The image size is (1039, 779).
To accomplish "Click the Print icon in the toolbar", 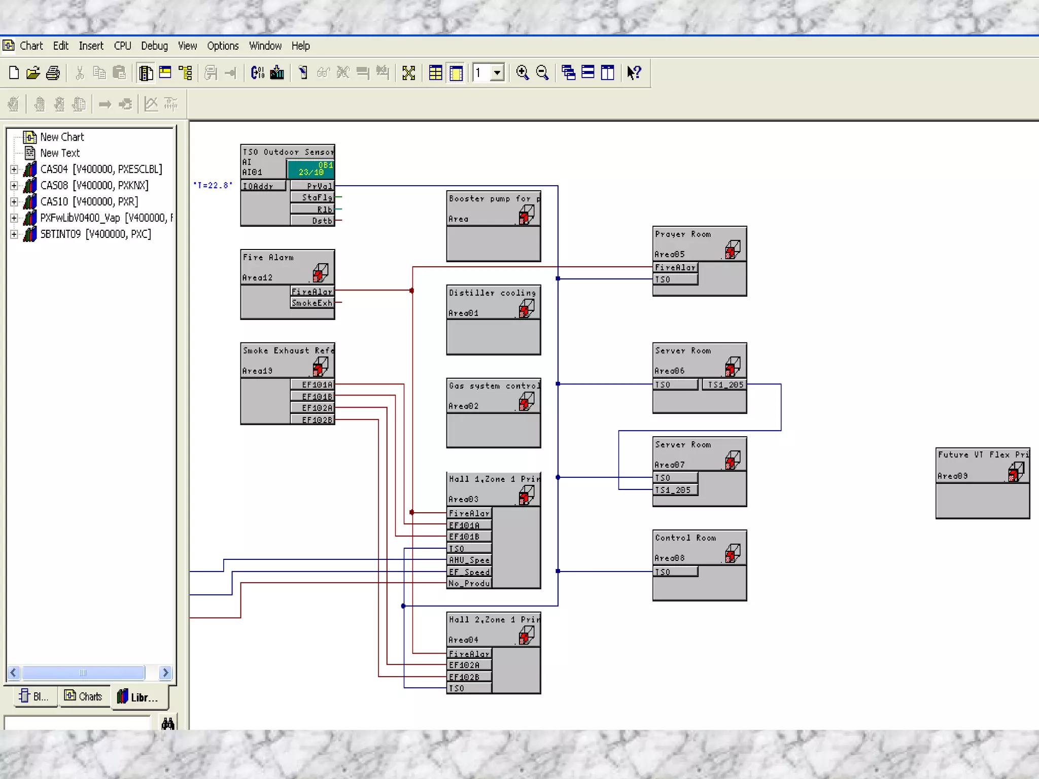I will coord(53,73).
